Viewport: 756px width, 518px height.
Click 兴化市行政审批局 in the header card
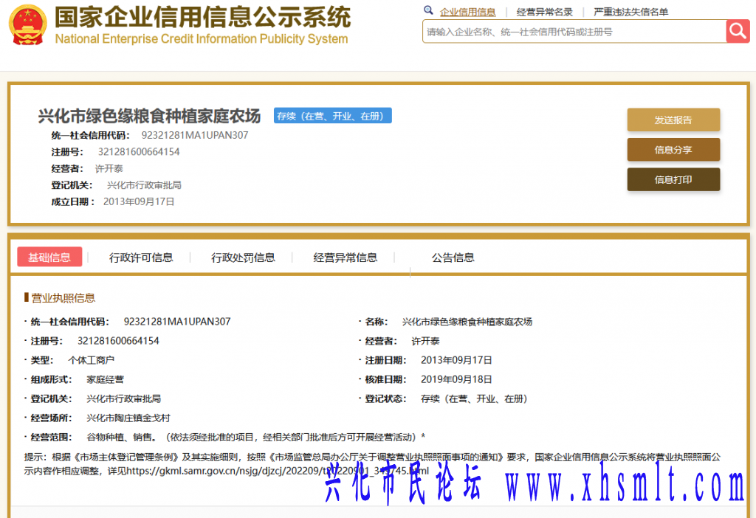pyautogui.click(x=144, y=185)
